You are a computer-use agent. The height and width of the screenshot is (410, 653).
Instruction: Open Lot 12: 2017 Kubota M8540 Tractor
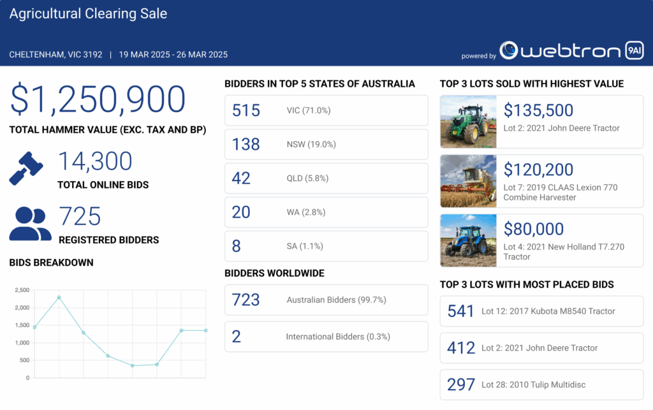541,311
